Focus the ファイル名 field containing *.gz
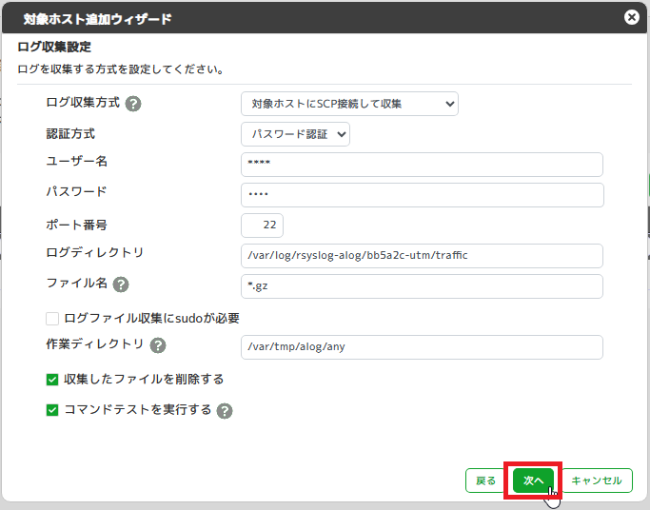 (x=422, y=286)
